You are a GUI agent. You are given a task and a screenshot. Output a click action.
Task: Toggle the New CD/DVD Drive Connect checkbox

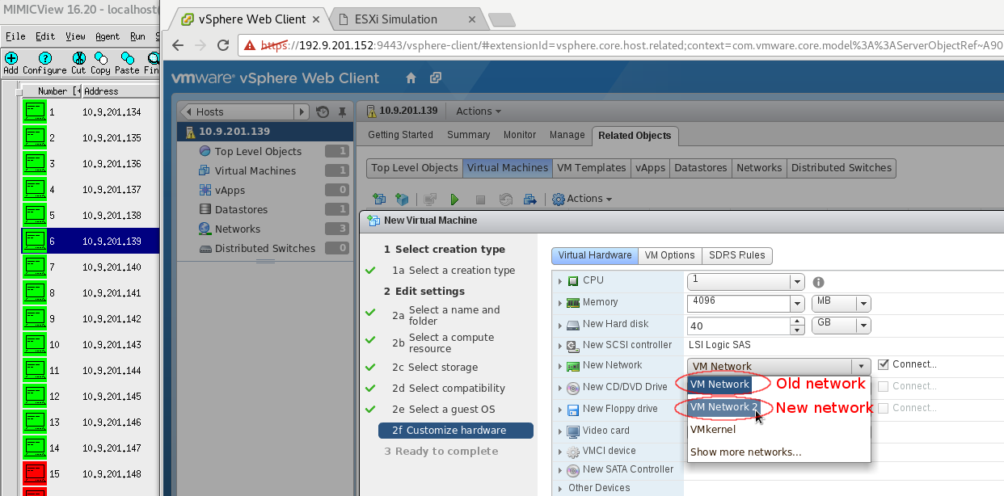pyautogui.click(x=883, y=386)
